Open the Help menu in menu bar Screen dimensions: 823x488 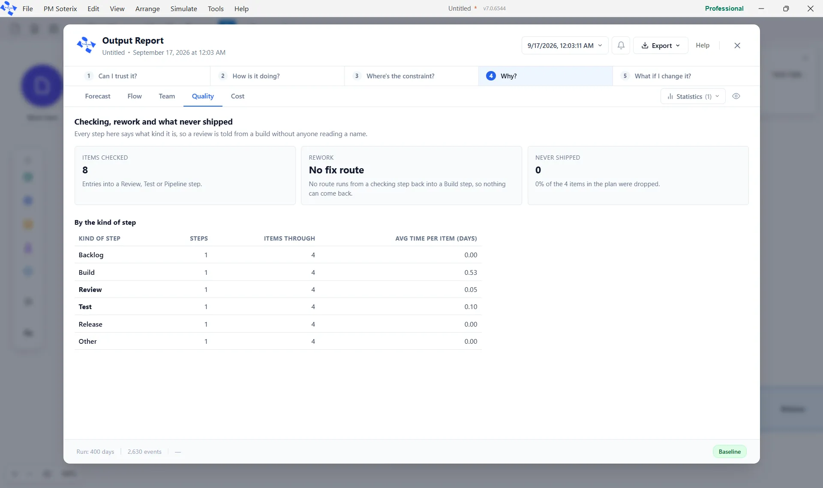(x=241, y=9)
